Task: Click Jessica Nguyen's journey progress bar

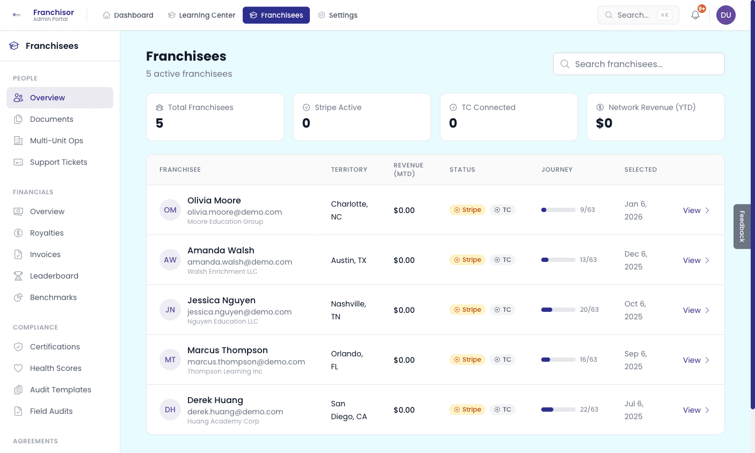Action: pyautogui.click(x=558, y=310)
